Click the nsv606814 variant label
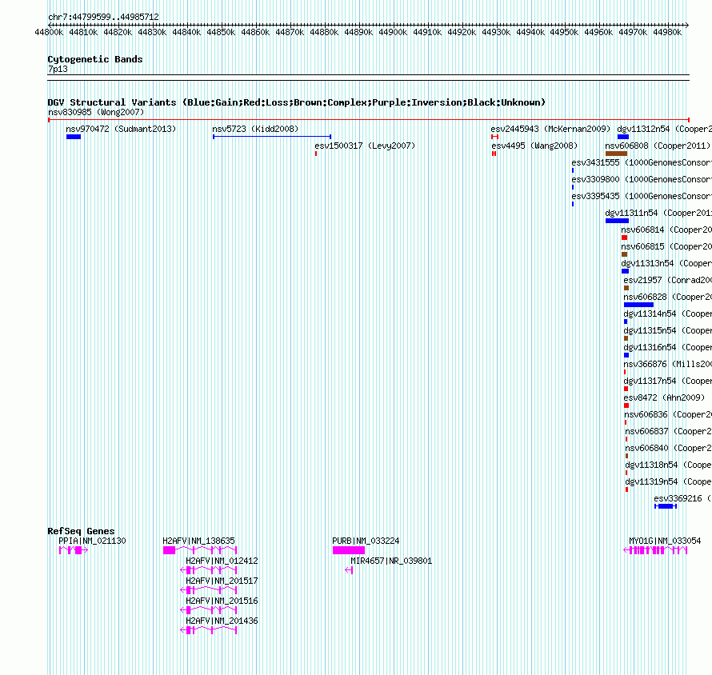Image resolution: width=712 pixels, height=675 pixels. [x=666, y=230]
